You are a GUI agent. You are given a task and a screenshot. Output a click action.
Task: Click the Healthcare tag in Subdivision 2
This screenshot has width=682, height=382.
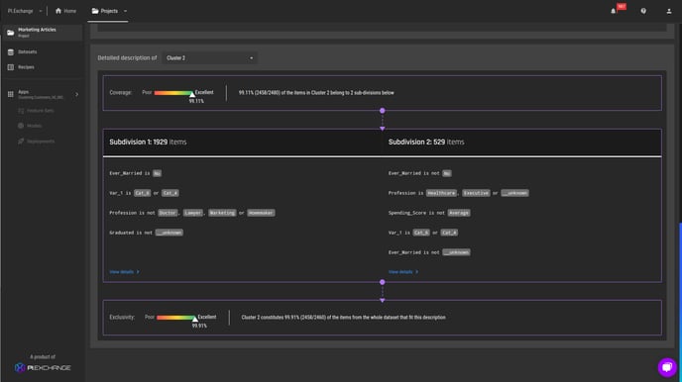pos(441,193)
